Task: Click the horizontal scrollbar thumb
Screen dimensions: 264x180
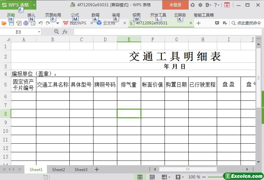Action: coord(188,169)
